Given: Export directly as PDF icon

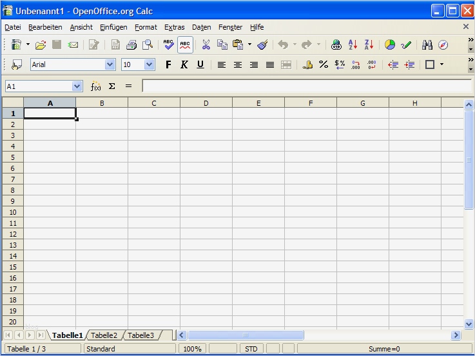Looking at the screenshot, I should pos(115,45).
